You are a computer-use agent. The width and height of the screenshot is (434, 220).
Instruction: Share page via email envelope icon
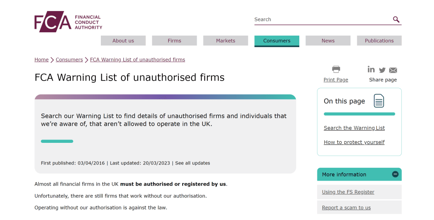click(x=393, y=70)
